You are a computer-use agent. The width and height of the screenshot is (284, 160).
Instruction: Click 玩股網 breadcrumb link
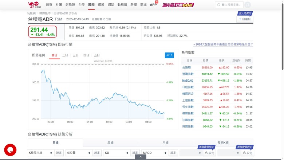[31, 13]
